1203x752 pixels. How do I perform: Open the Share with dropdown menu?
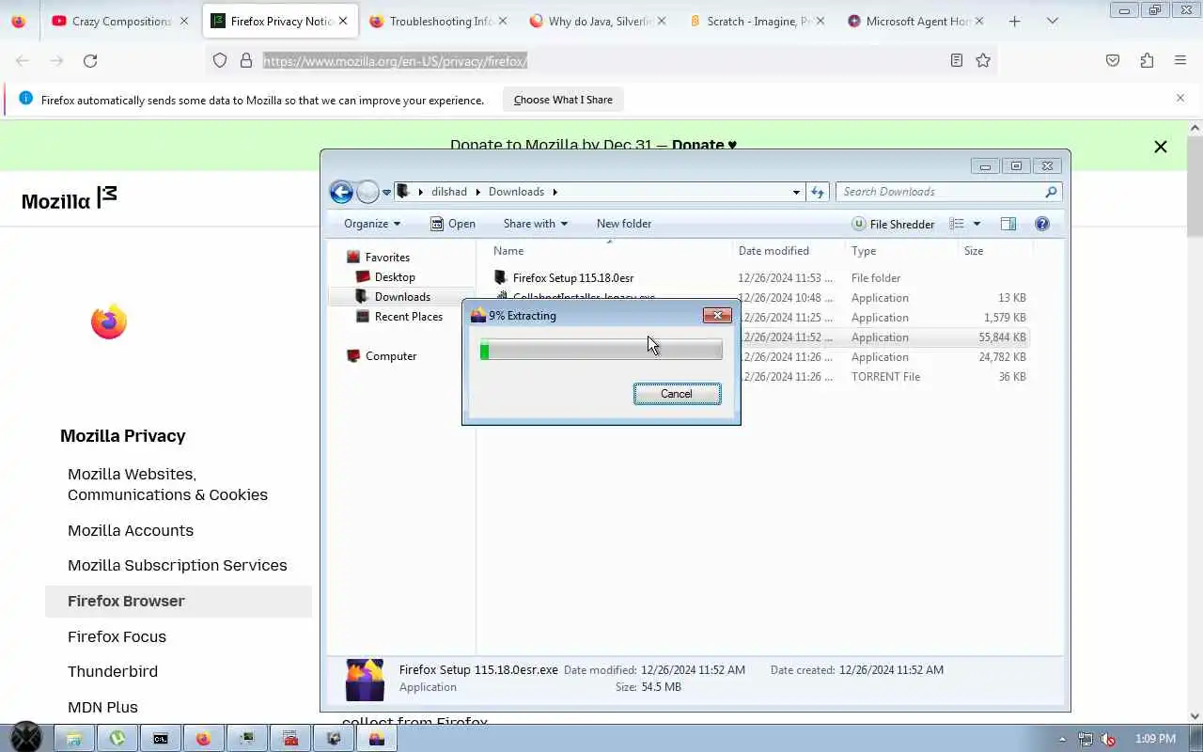click(x=536, y=224)
